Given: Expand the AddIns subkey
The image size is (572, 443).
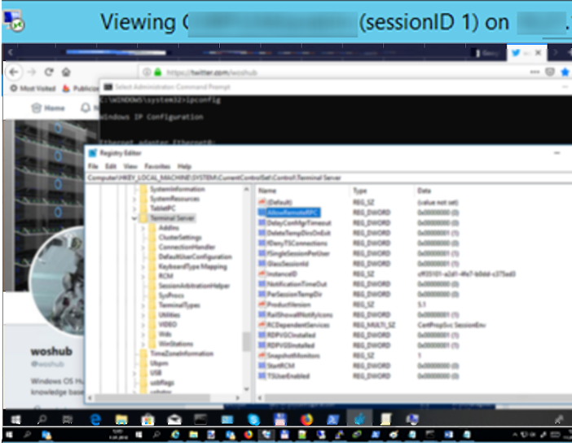Looking at the screenshot, I should tap(143, 228).
